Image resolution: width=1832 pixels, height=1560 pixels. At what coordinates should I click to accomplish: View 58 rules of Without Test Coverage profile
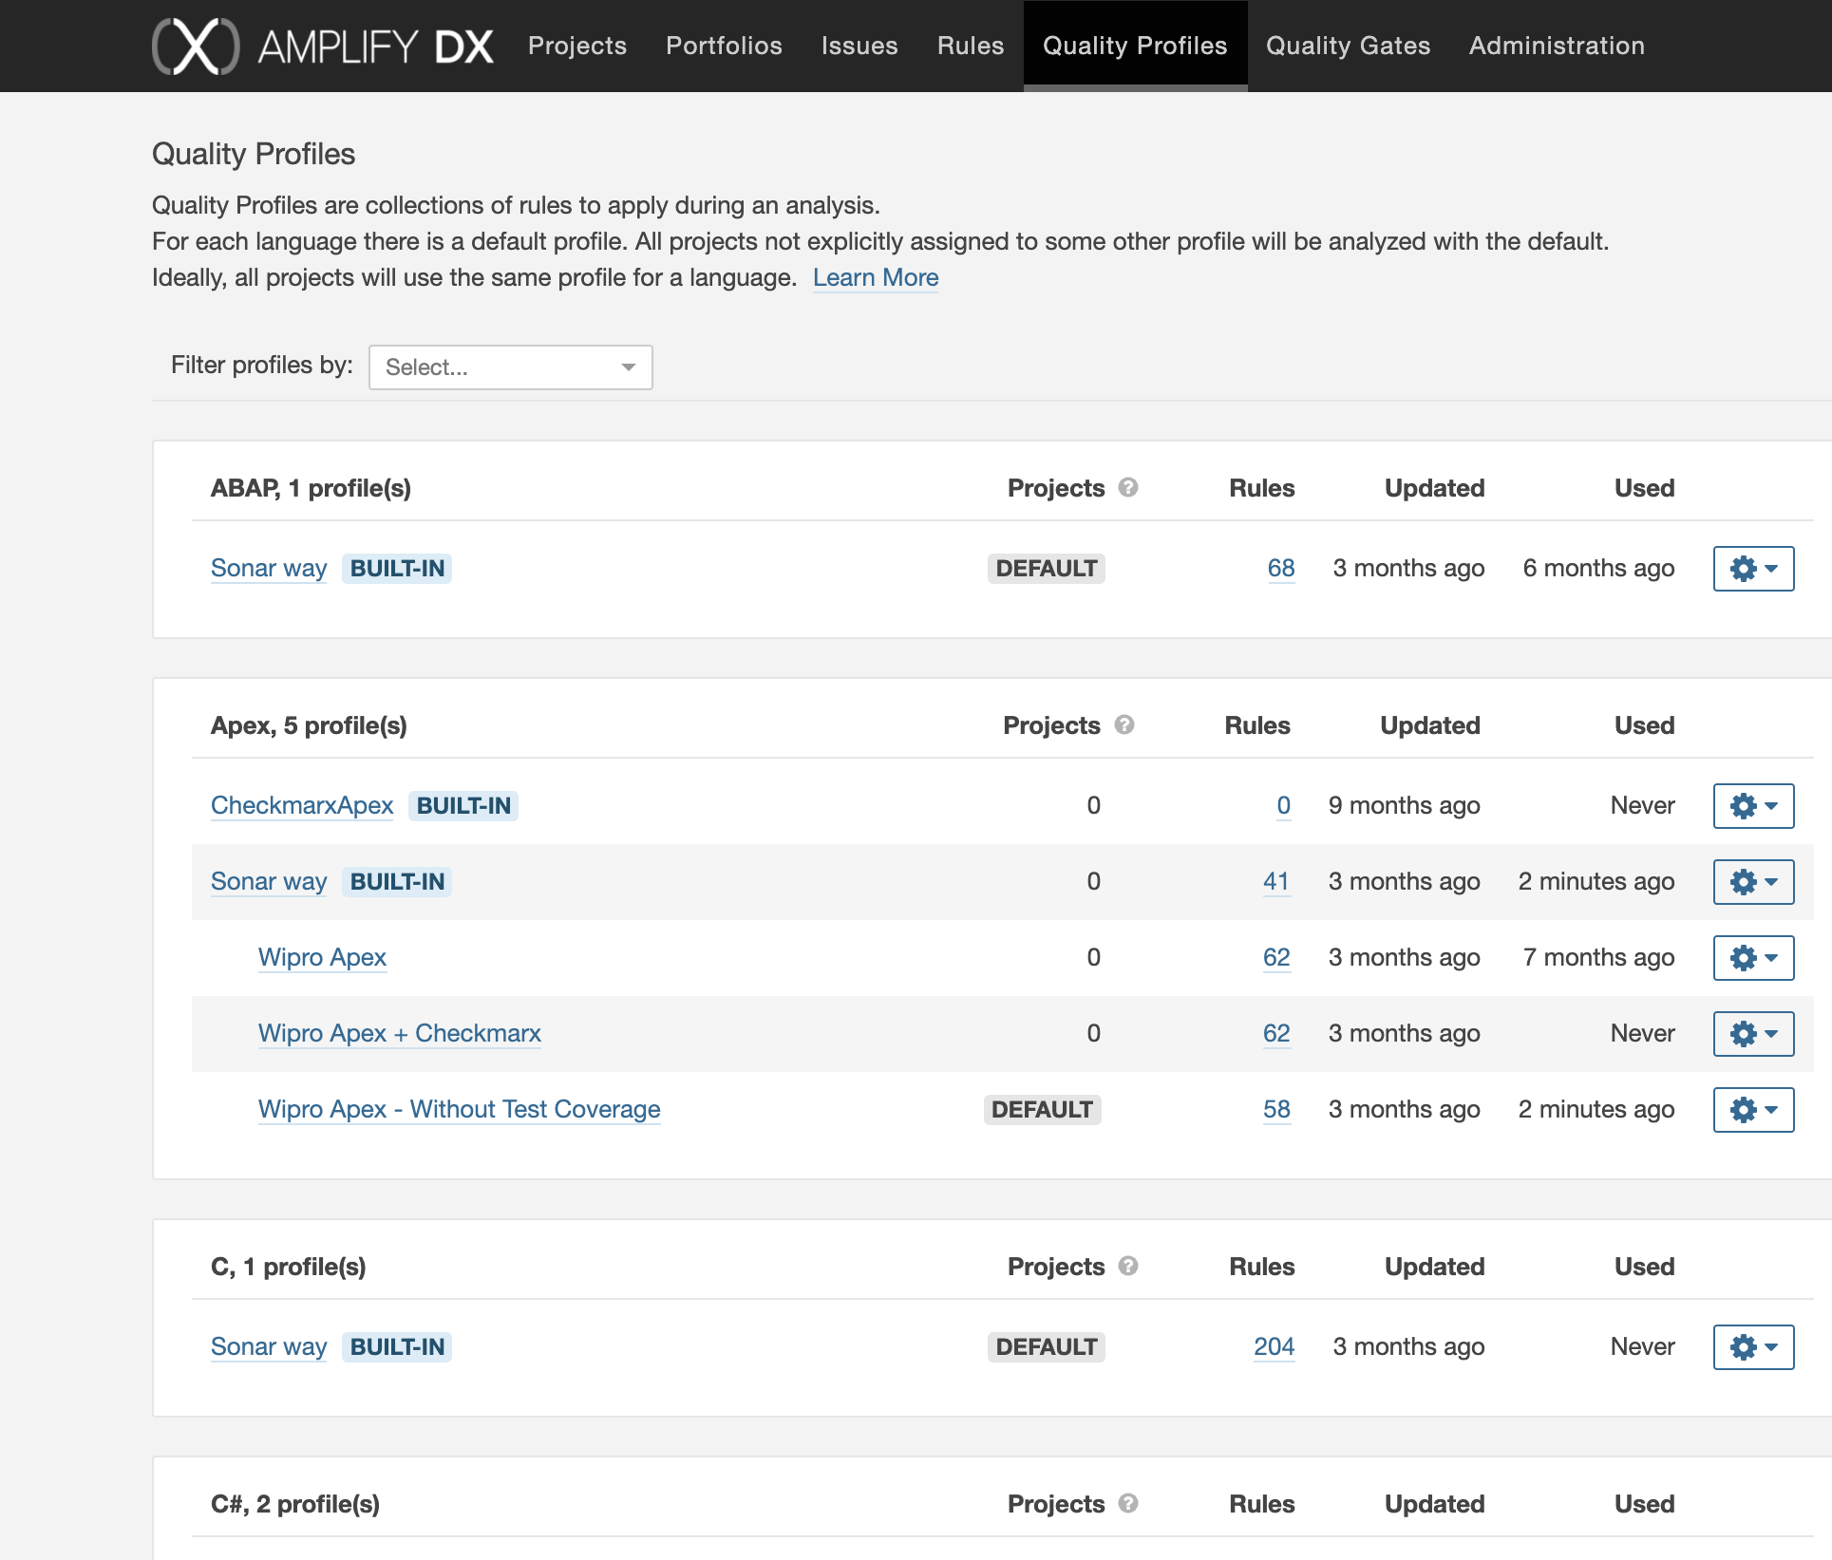pyautogui.click(x=1276, y=1109)
